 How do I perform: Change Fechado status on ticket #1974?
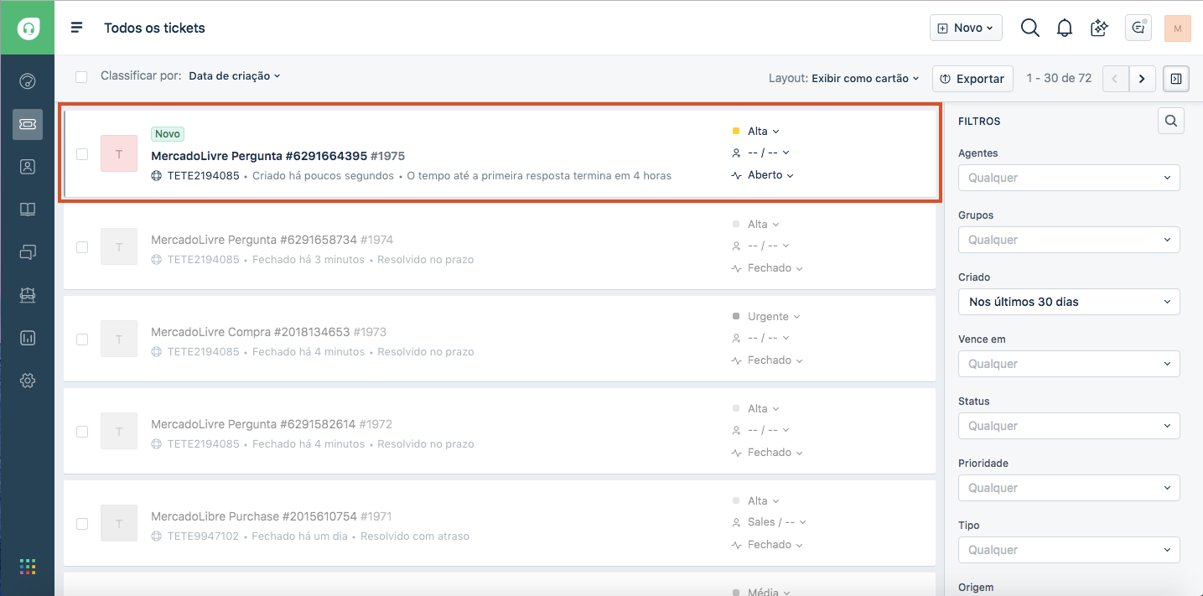coord(775,268)
